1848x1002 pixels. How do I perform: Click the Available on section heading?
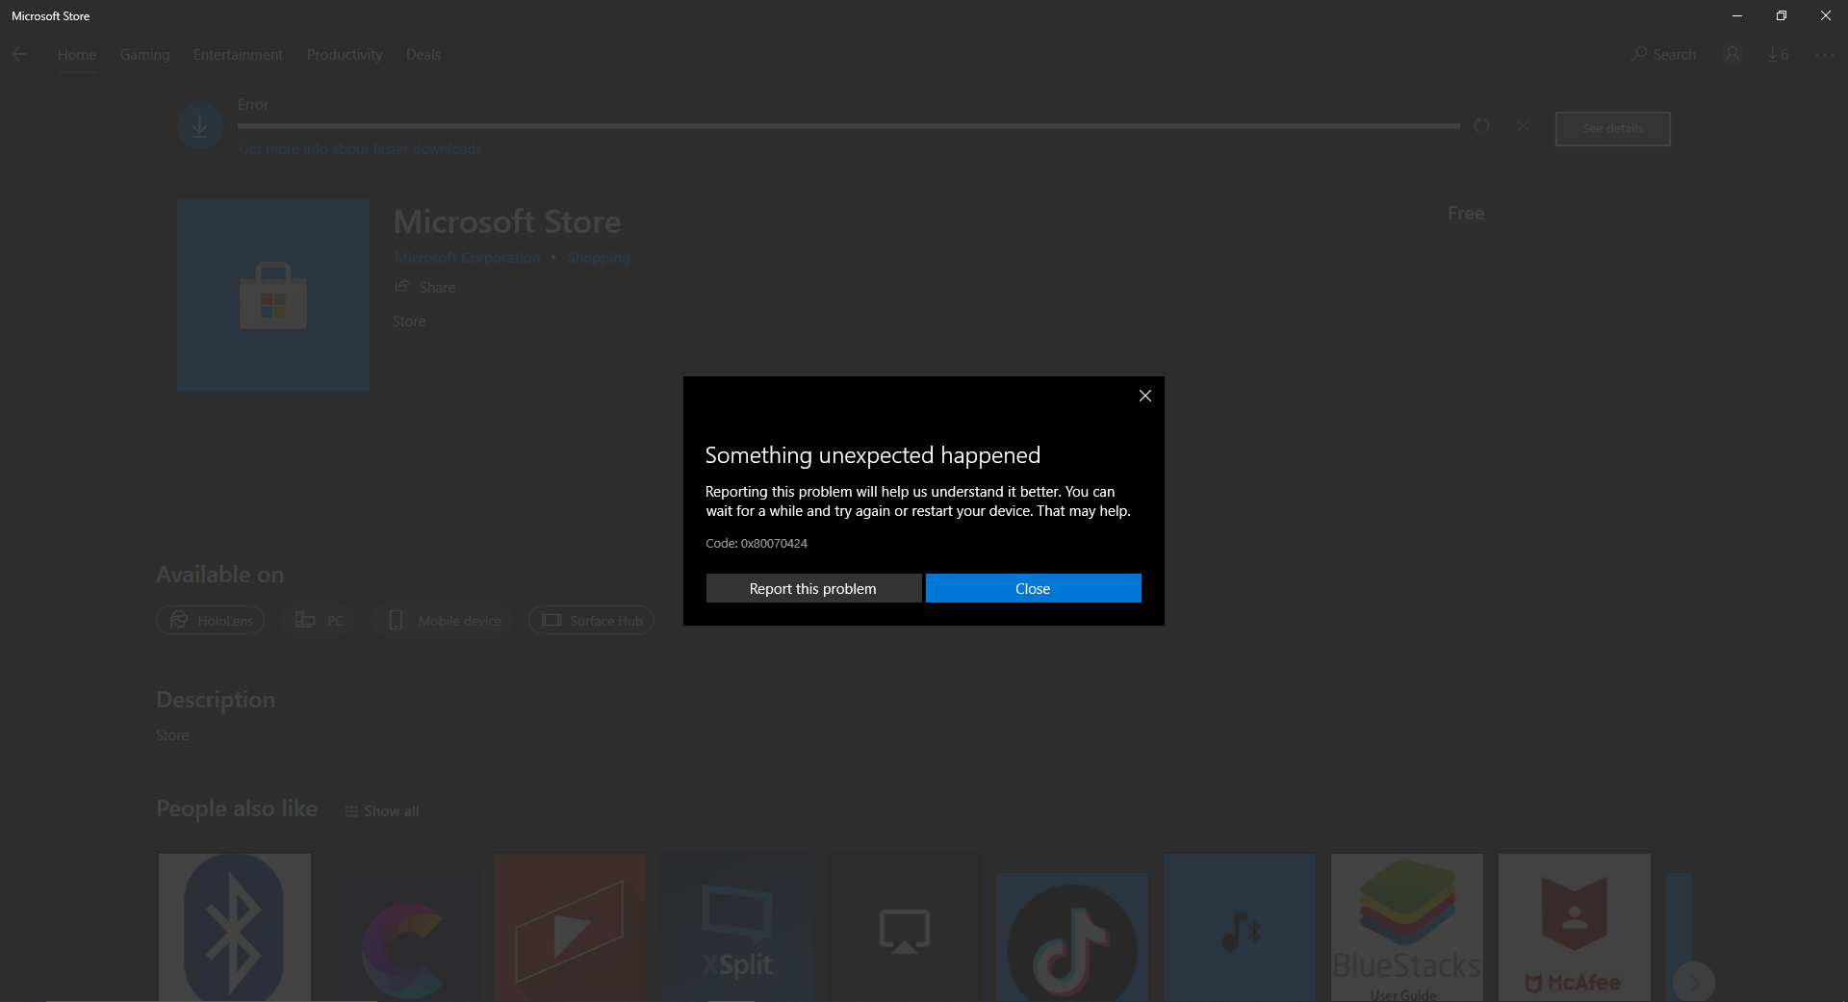[x=219, y=575]
